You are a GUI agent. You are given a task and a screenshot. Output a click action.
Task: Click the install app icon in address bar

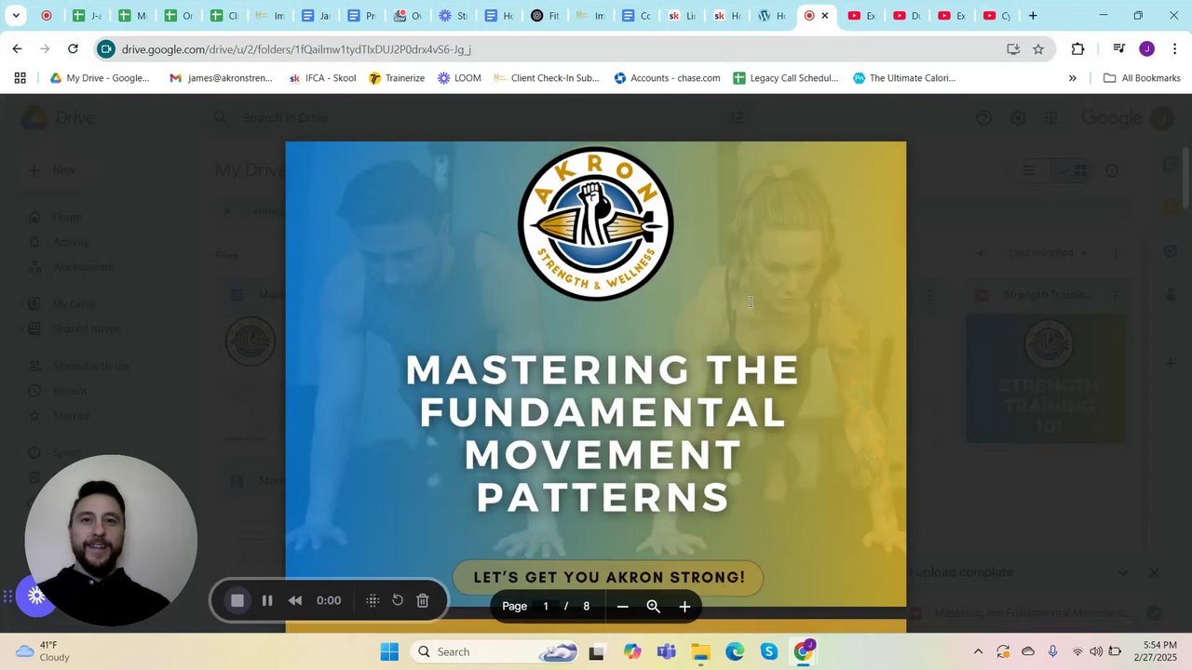[1013, 49]
